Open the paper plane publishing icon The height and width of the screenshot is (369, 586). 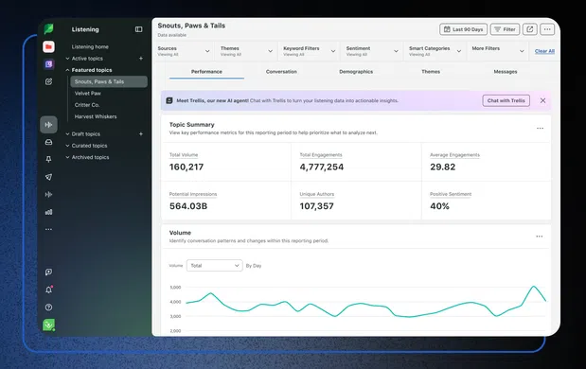48,177
